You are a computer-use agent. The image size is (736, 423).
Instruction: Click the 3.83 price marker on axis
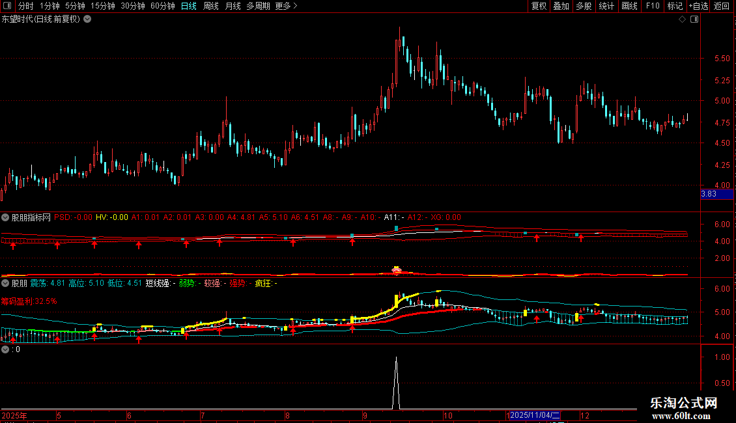tap(716, 194)
